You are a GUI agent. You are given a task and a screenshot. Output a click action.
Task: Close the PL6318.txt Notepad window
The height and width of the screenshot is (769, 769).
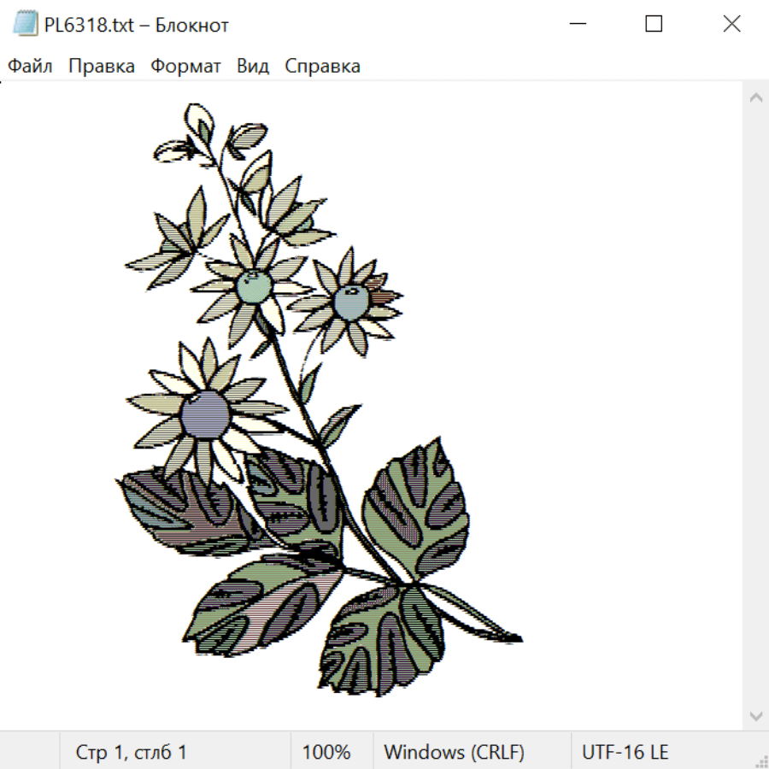point(731,24)
